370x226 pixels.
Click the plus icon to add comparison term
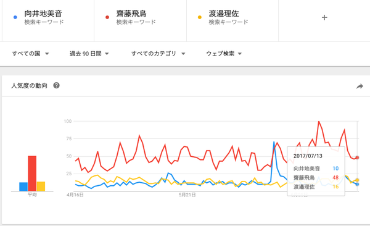coord(324,17)
